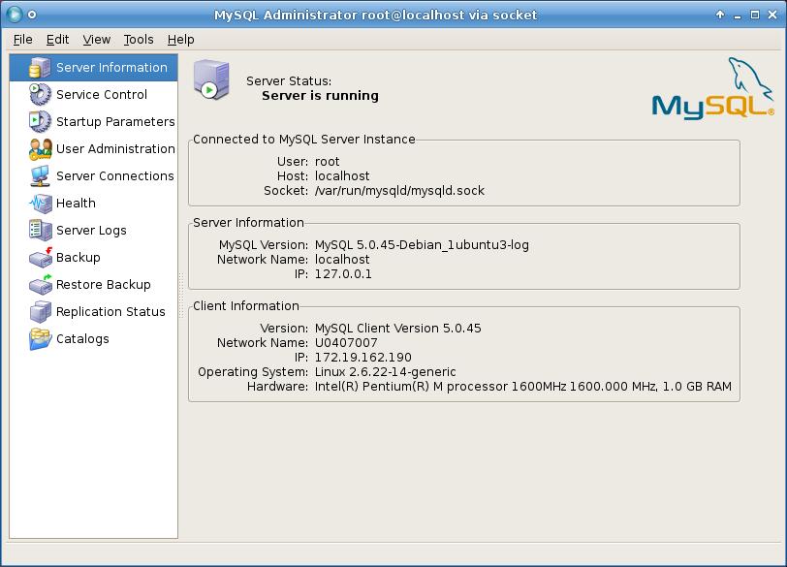Click the Startup Parameters icon
Image resolution: width=787 pixels, height=567 pixels.
click(40, 121)
